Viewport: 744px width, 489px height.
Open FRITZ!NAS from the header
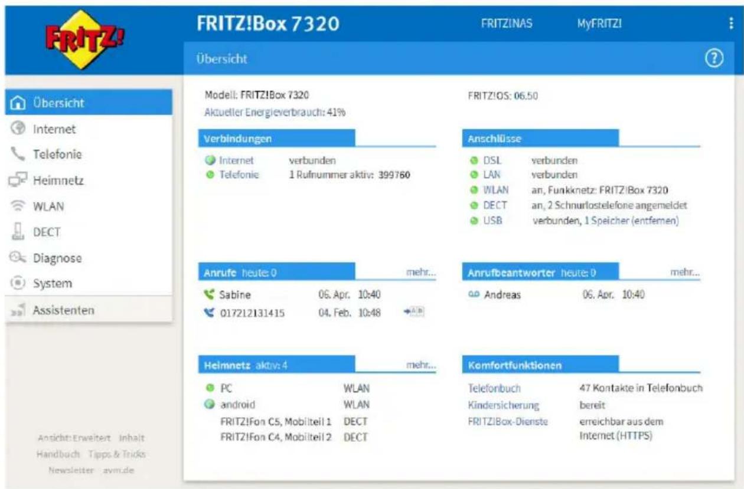tap(506, 23)
